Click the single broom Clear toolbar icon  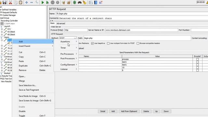[64, 2]
